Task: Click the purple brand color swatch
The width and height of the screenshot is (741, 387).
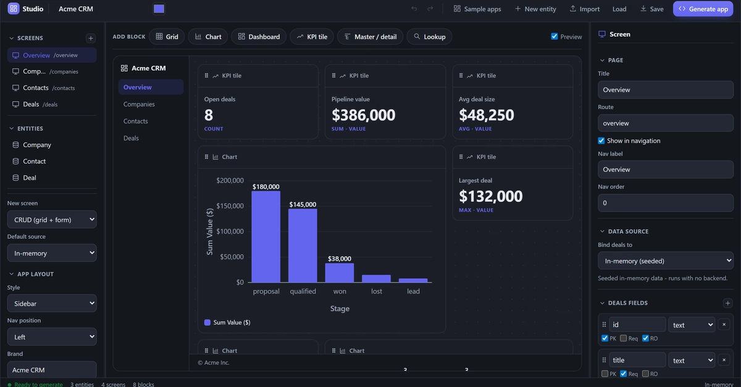Action: (x=159, y=9)
